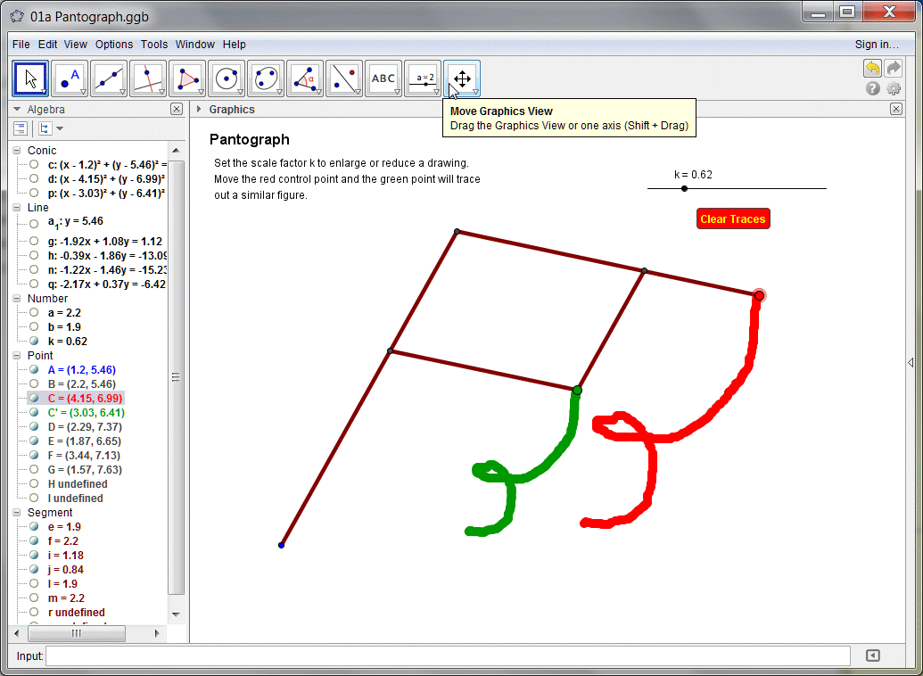Screen dimensions: 923x676
Task: Open the Move tool submenu arrow
Action: click(45, 92)
